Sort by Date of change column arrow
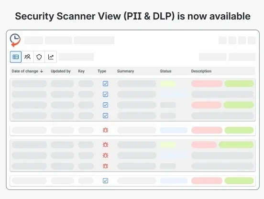This screenshot has width=264, height=199. coord(42,71)
